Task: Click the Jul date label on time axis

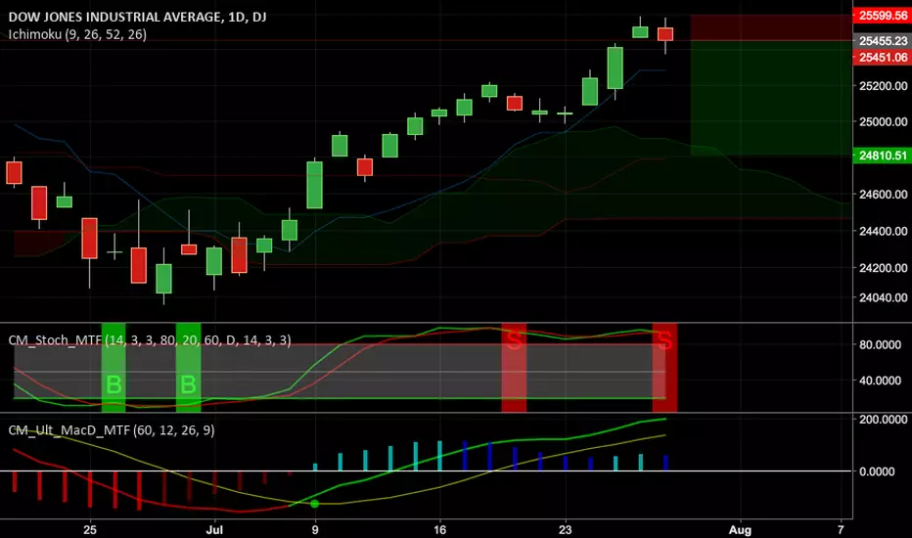Action: [x=214, y=530]
